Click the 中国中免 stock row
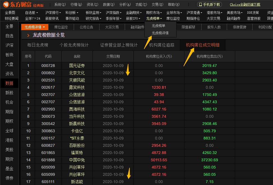 click(x=77, y=160)
